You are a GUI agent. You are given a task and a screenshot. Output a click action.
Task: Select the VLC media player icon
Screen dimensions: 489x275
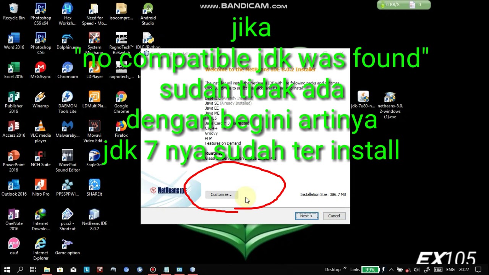pyautogui.click(x=40, y=132)
